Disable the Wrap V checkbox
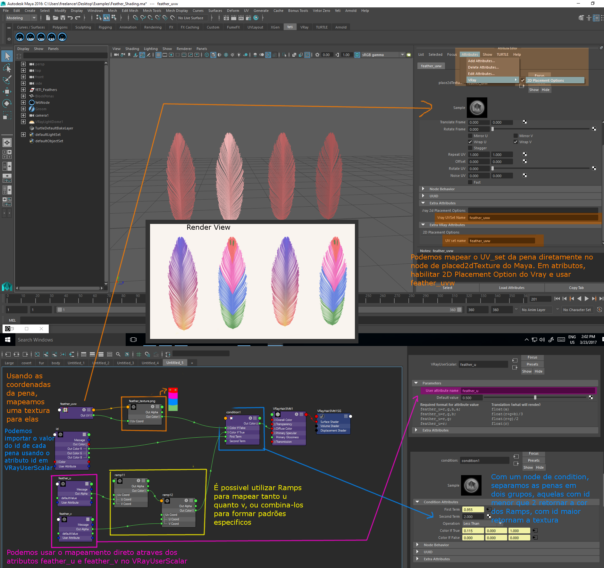 coord(516,142)
